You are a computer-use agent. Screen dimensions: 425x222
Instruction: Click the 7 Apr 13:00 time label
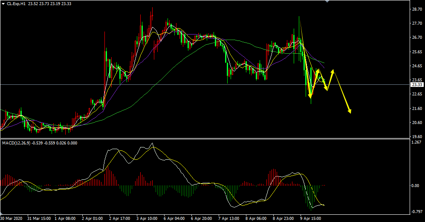(229, 219)
